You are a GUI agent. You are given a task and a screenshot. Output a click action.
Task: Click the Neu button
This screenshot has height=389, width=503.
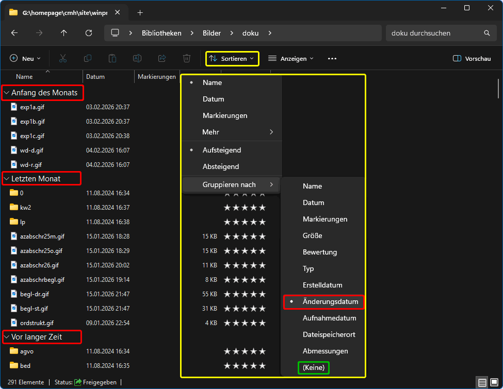pos(25,59)
